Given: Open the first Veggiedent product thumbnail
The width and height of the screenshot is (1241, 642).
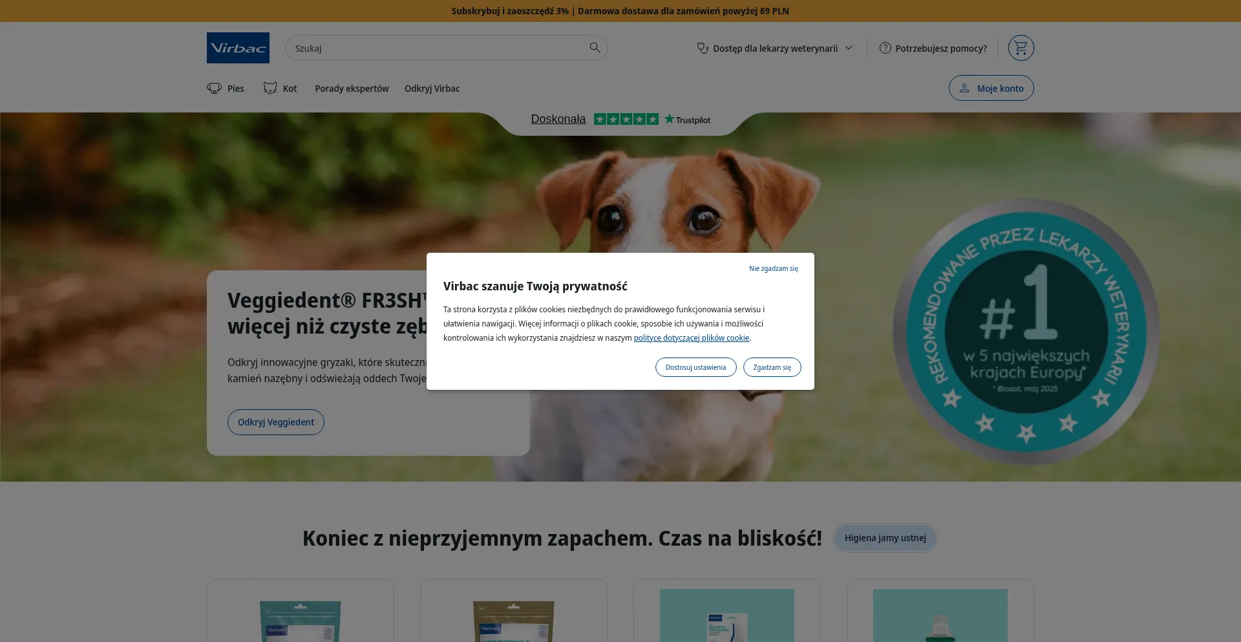Looking at the screenshot, I should click(300, 621).
